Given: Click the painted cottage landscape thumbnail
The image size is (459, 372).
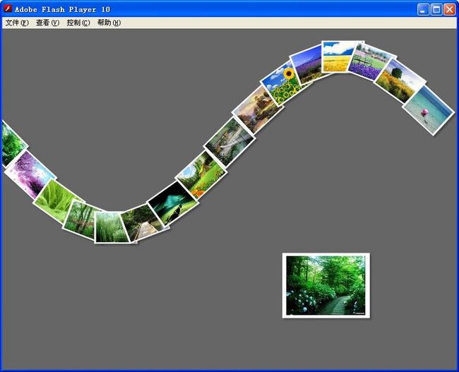Looking at the screenshot, I should (x=258, y=109).
